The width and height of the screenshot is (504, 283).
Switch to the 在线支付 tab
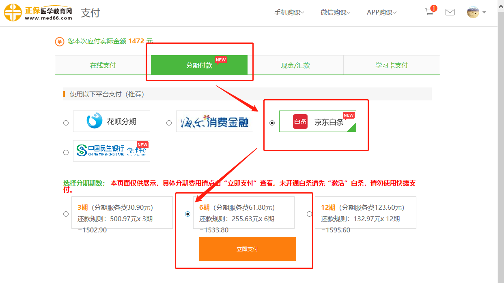[103, 65]
